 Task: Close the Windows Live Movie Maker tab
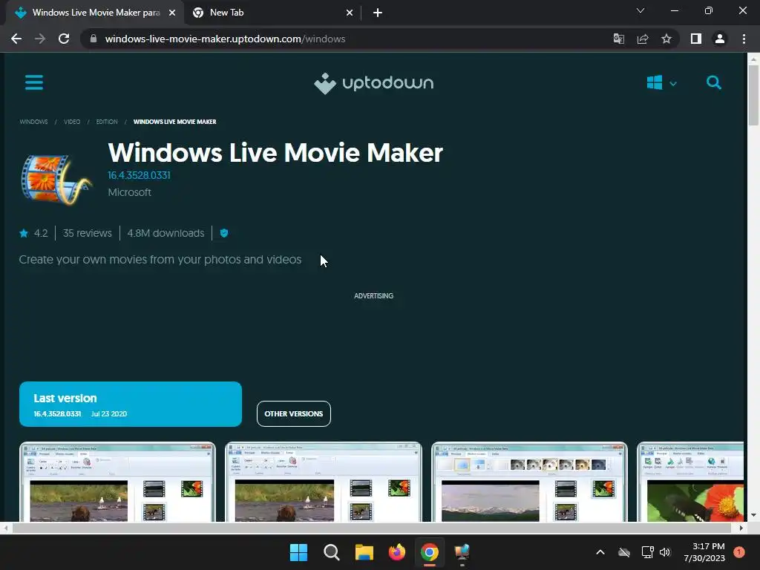click(x=172, y=13)
